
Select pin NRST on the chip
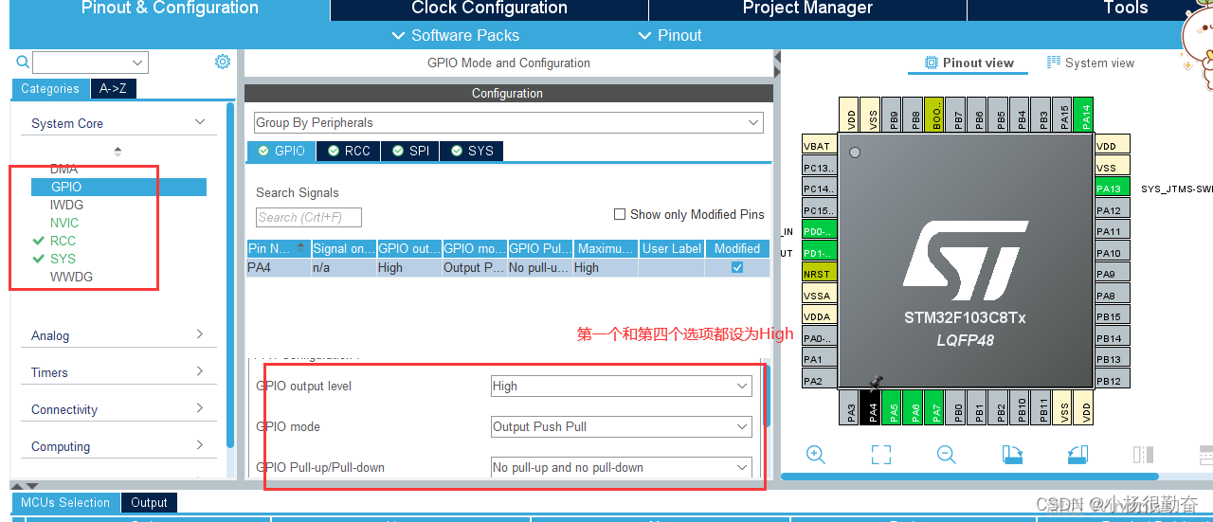point(817,274)
